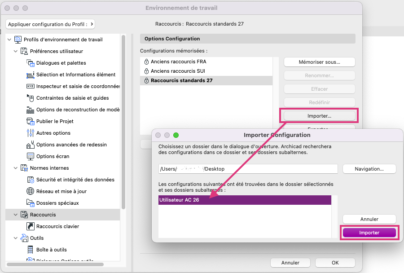Click the Mémoriser sous... button

point(319,62)
